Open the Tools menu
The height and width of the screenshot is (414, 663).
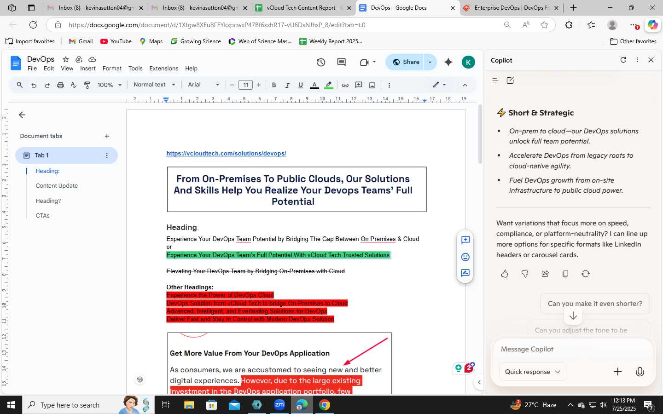tap(135, 69)
